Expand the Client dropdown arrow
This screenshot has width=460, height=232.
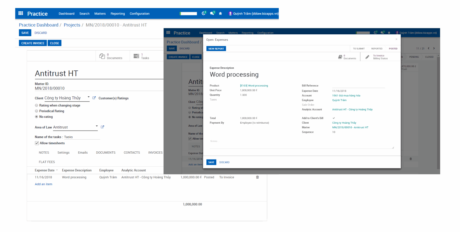point(88,97)
